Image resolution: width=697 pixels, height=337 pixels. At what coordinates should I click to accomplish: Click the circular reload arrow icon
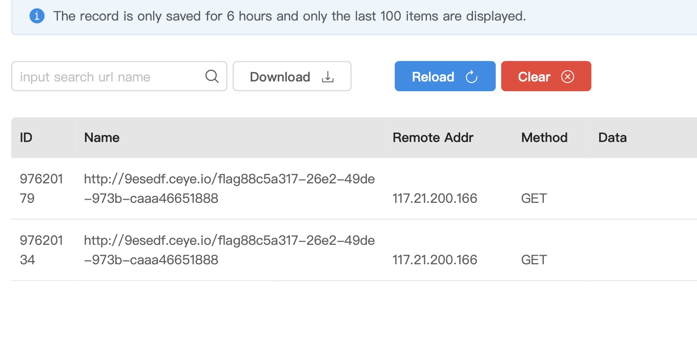point(471,77)
